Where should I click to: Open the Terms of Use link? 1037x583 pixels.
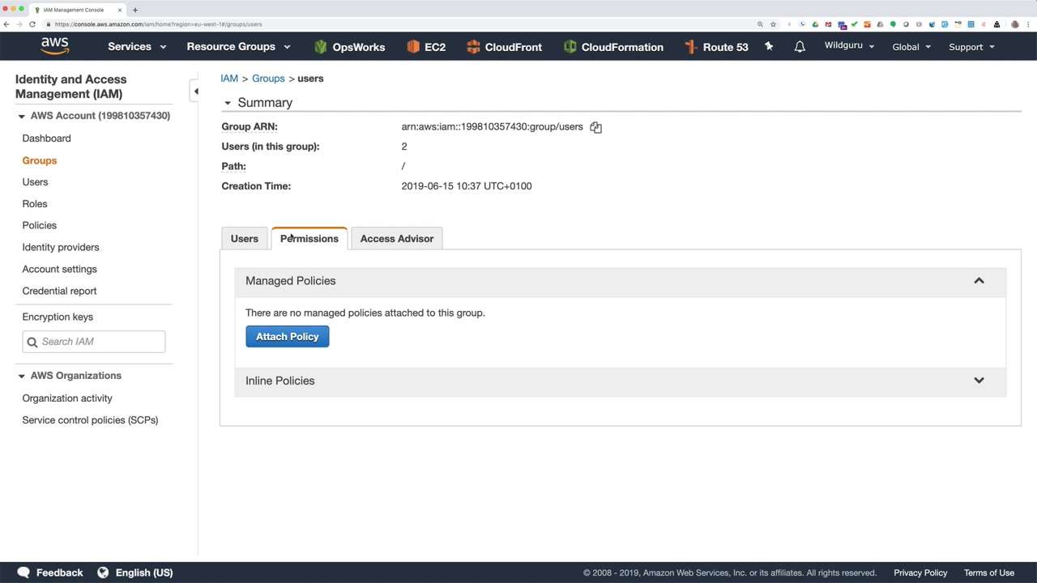pos(989,572)
